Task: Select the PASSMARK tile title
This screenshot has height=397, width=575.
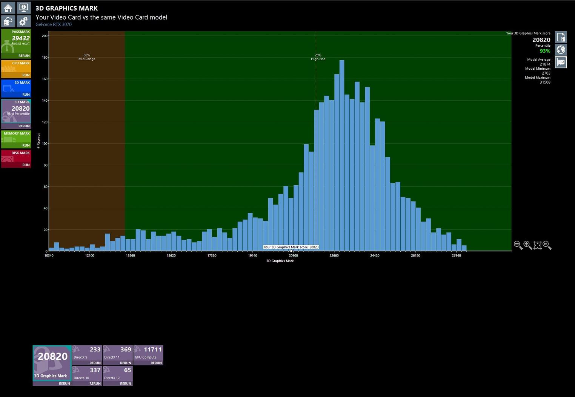Action: click(x=20, y=32)
